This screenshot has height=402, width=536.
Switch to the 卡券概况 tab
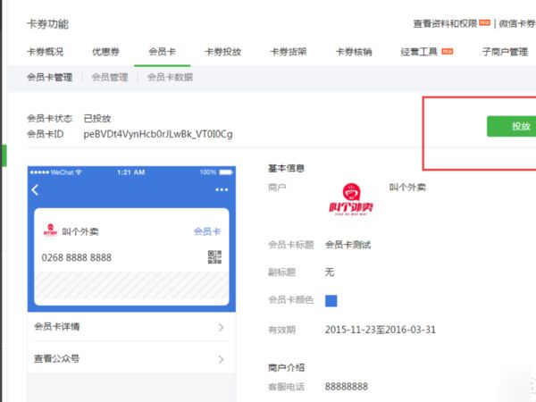coord(46,53)
